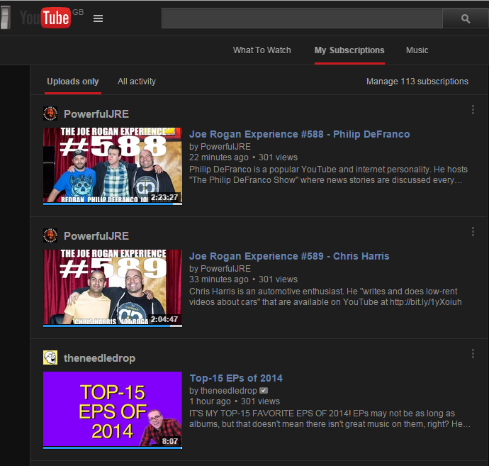Click 'by PowerfulJRE' under the #588 title
The image size is (489, 466).
pyautogui.click(x=220, y=147)
